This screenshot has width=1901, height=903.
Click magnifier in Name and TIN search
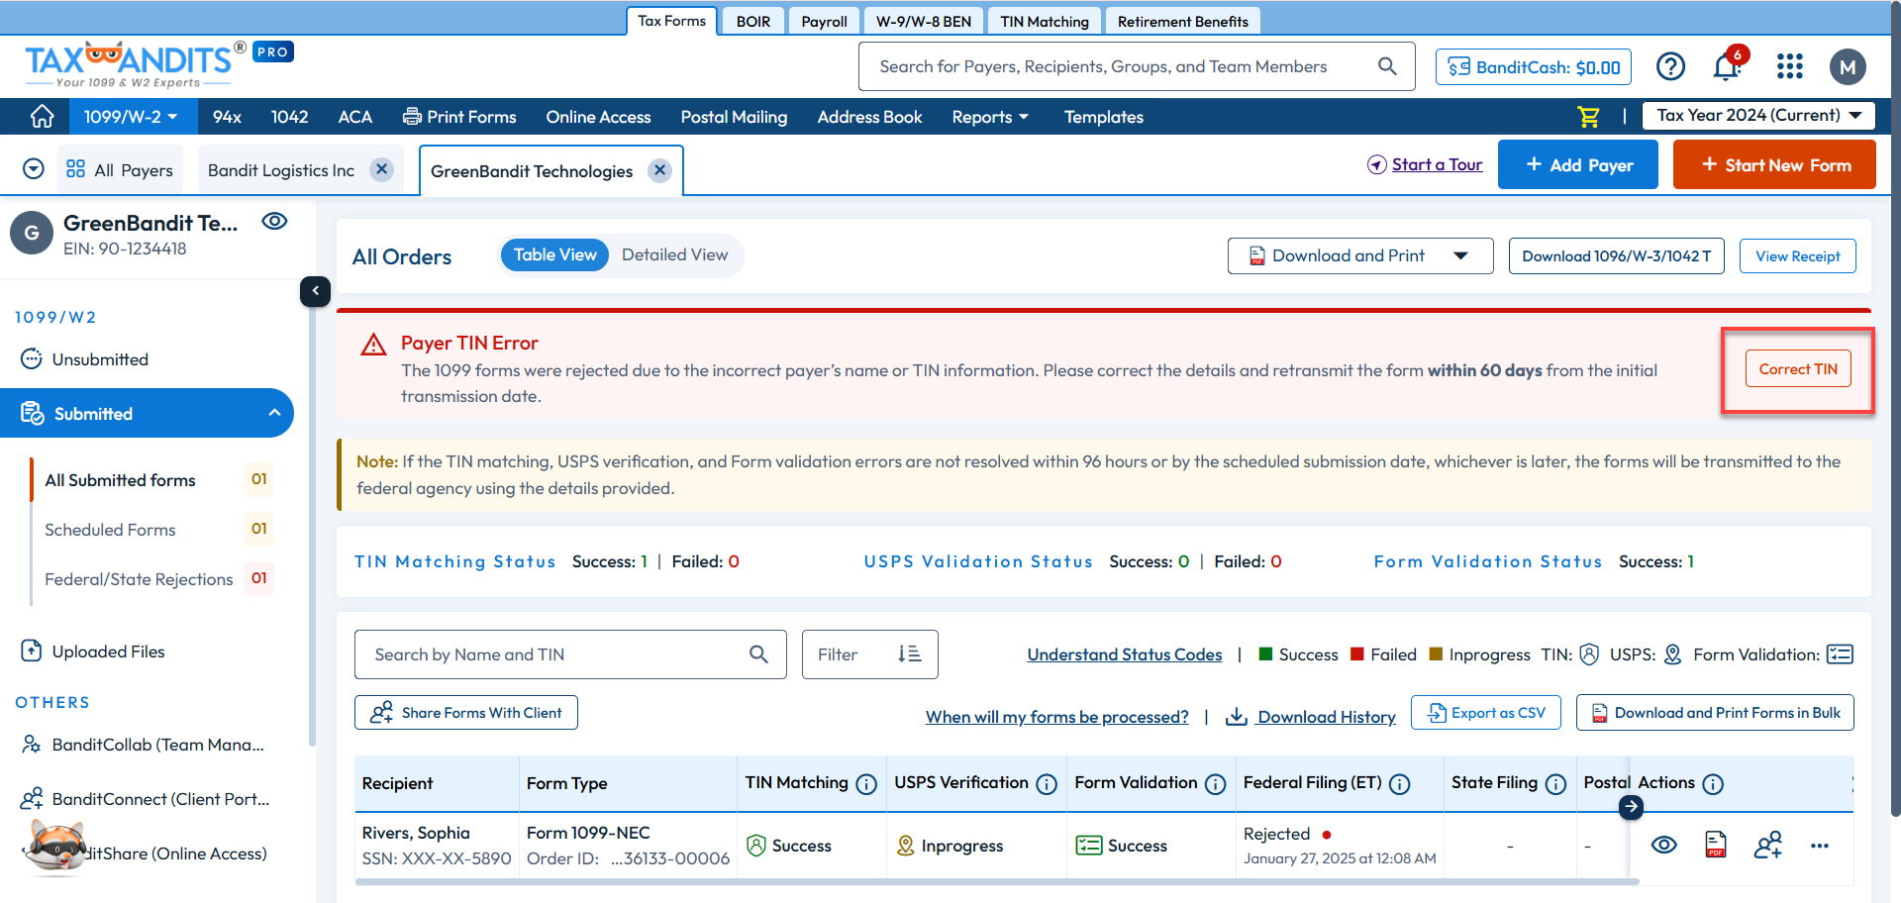pos(758,654)
